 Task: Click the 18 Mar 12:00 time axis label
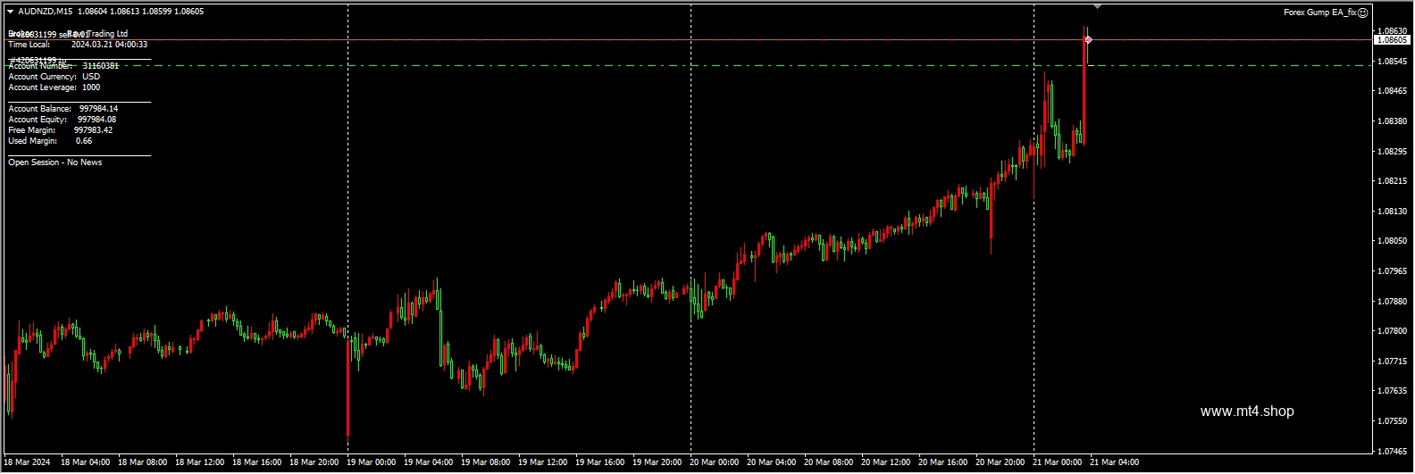pos(200,462)
